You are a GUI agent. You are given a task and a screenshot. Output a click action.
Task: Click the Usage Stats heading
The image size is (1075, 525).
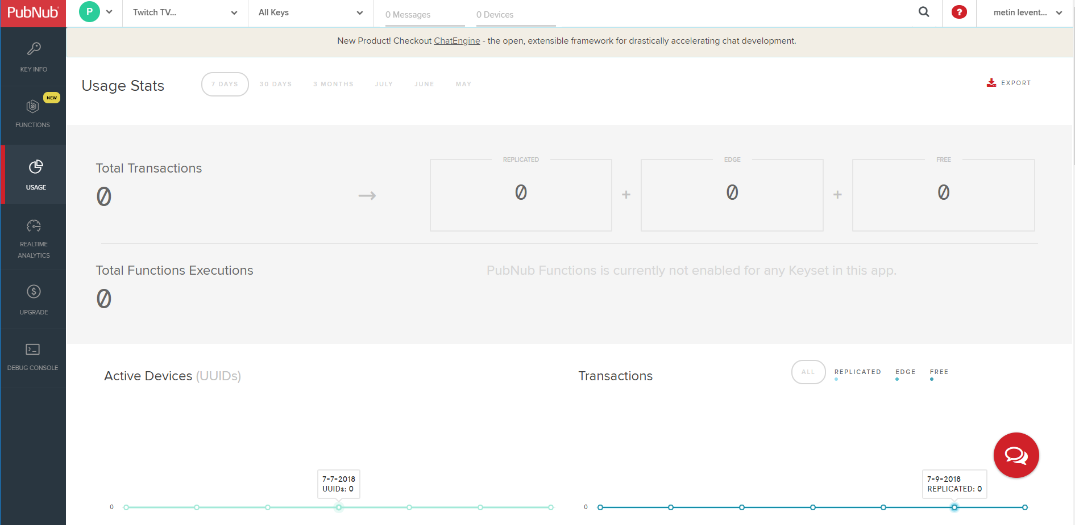(x=123, y=86)
